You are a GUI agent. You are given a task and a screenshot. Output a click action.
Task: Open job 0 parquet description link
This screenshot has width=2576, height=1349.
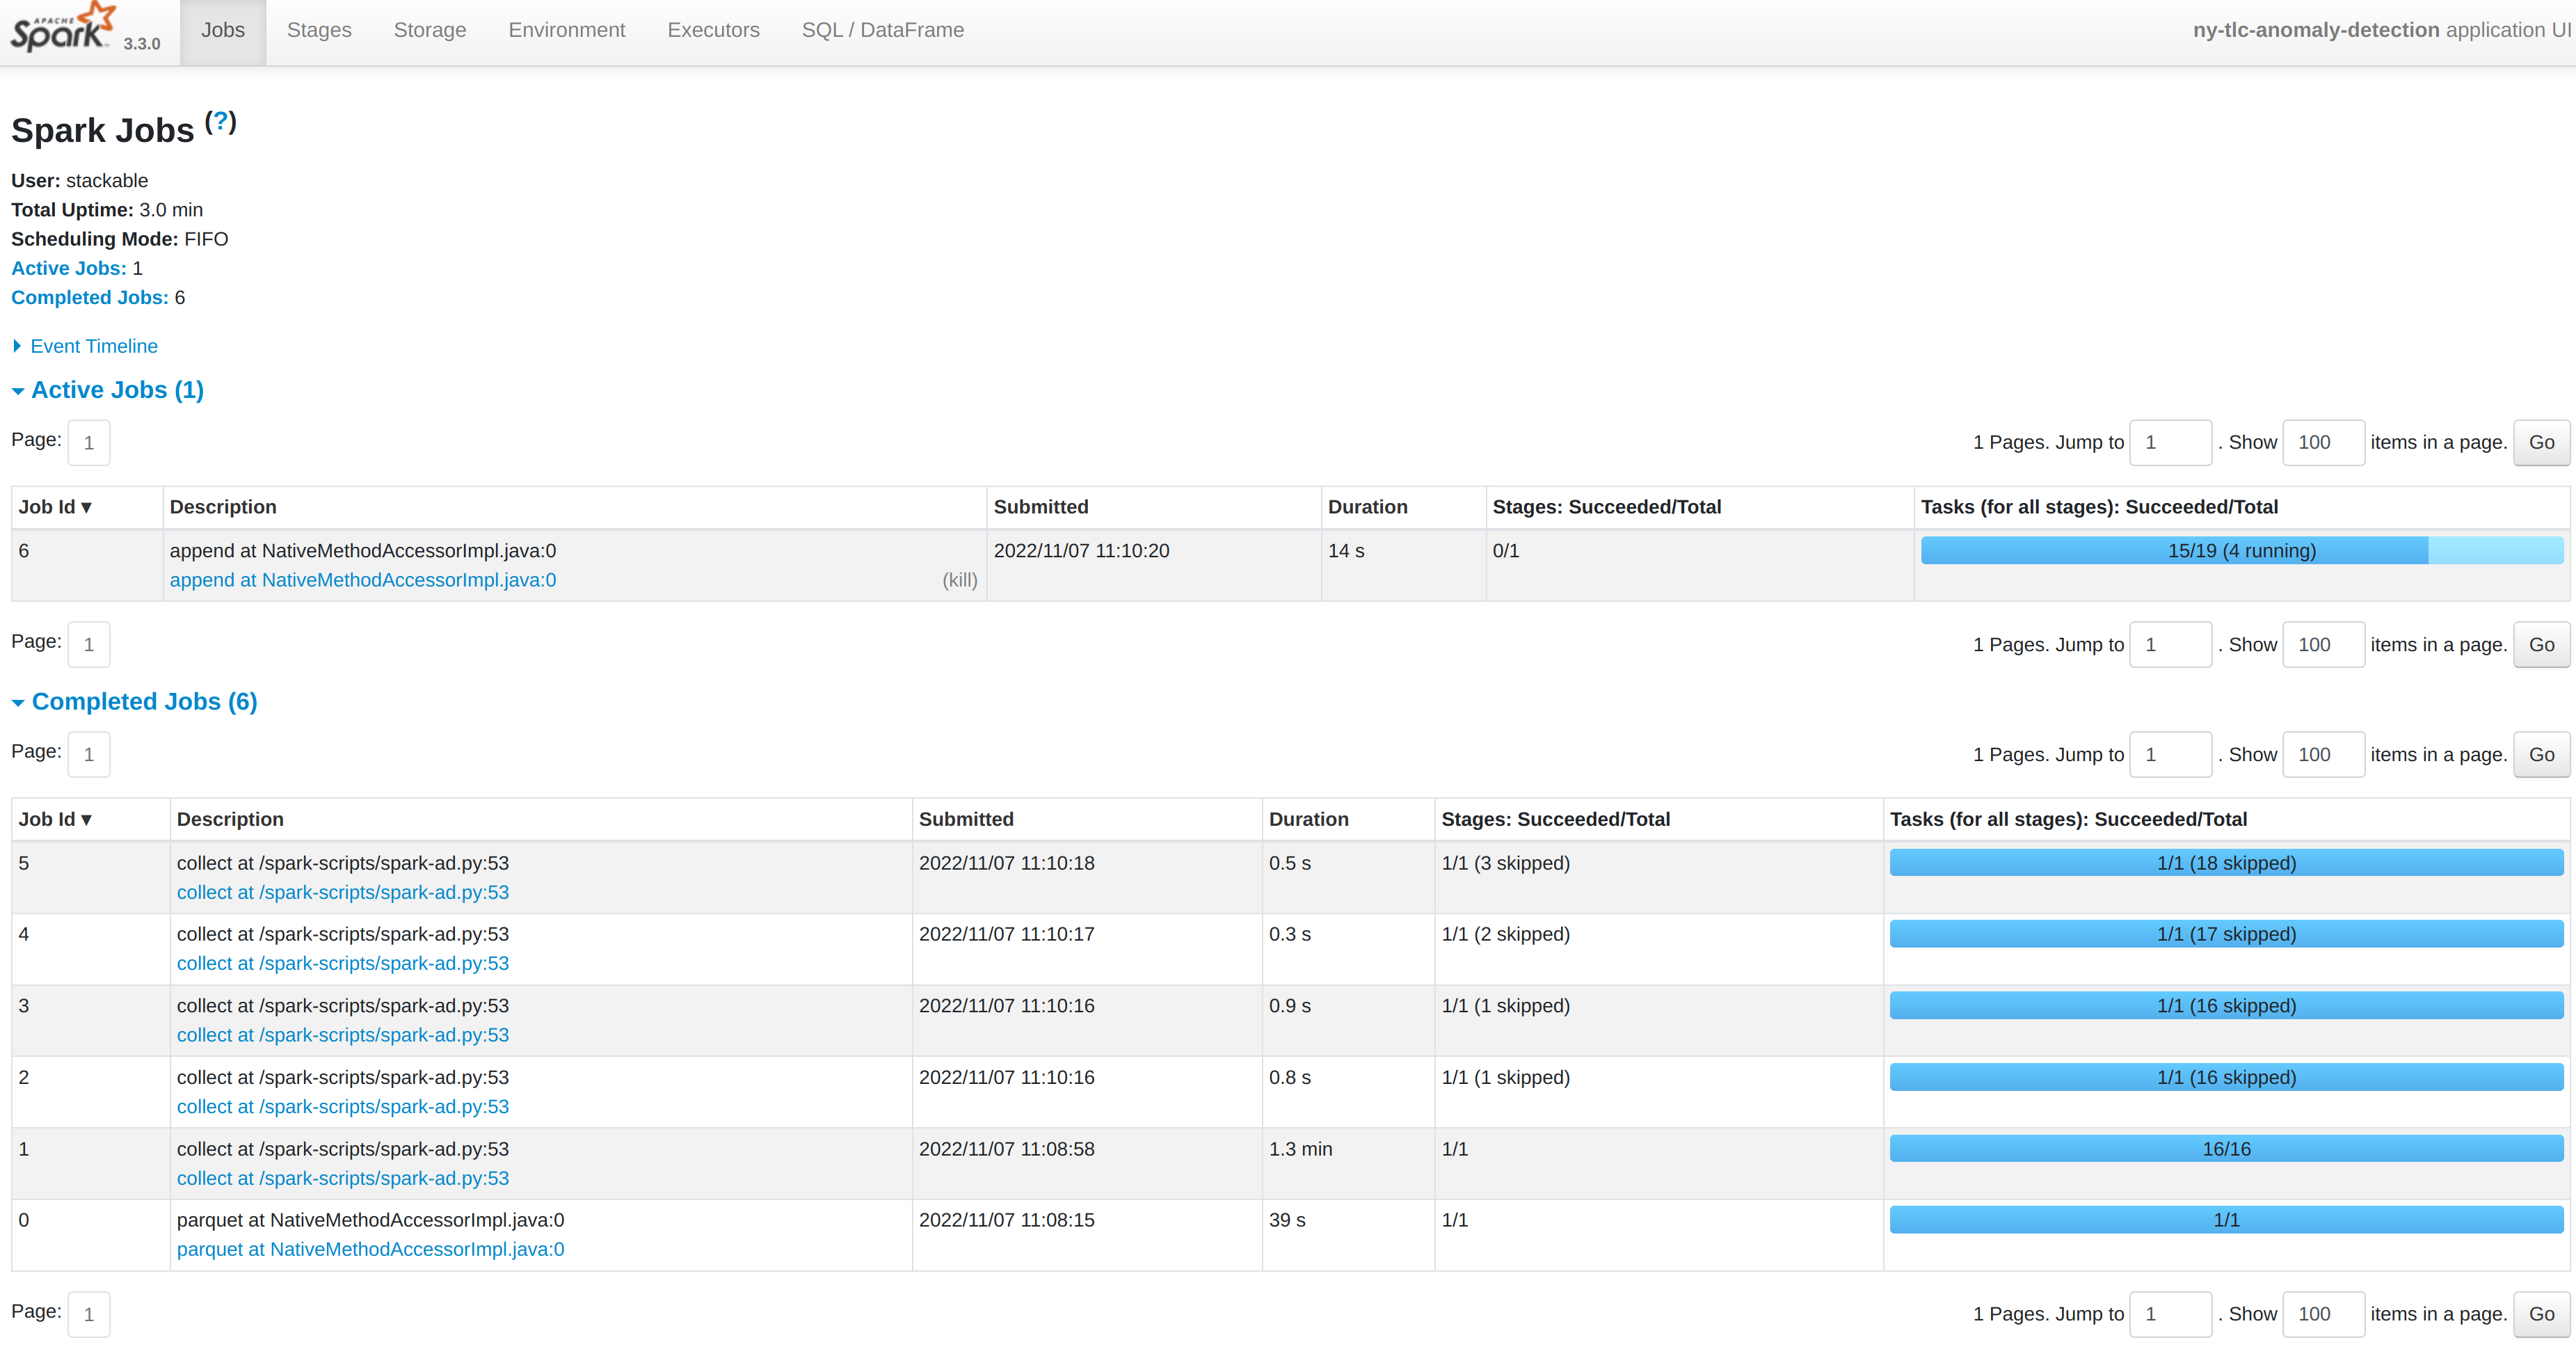(370, 1249)
